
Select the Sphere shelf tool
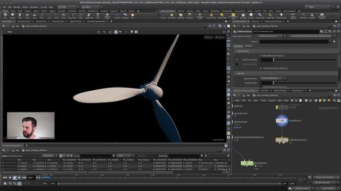13,15
